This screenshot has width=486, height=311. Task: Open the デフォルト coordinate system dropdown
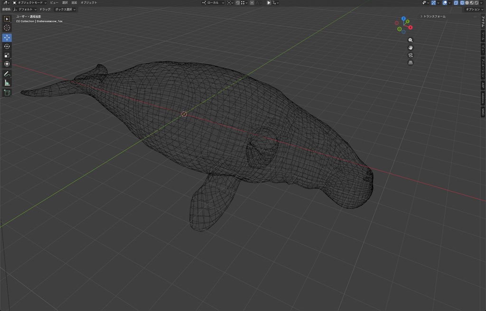tap(25, 9)
